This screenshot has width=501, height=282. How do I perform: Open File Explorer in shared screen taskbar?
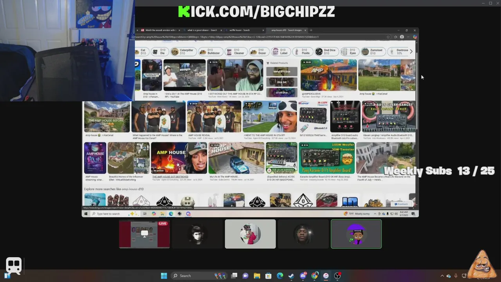(162, 214)
